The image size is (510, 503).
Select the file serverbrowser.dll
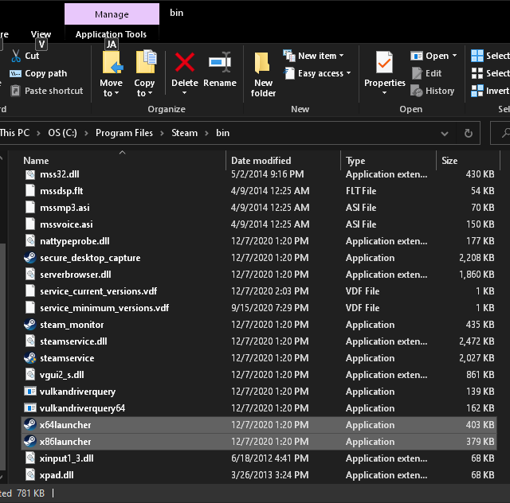coord(258,275)
